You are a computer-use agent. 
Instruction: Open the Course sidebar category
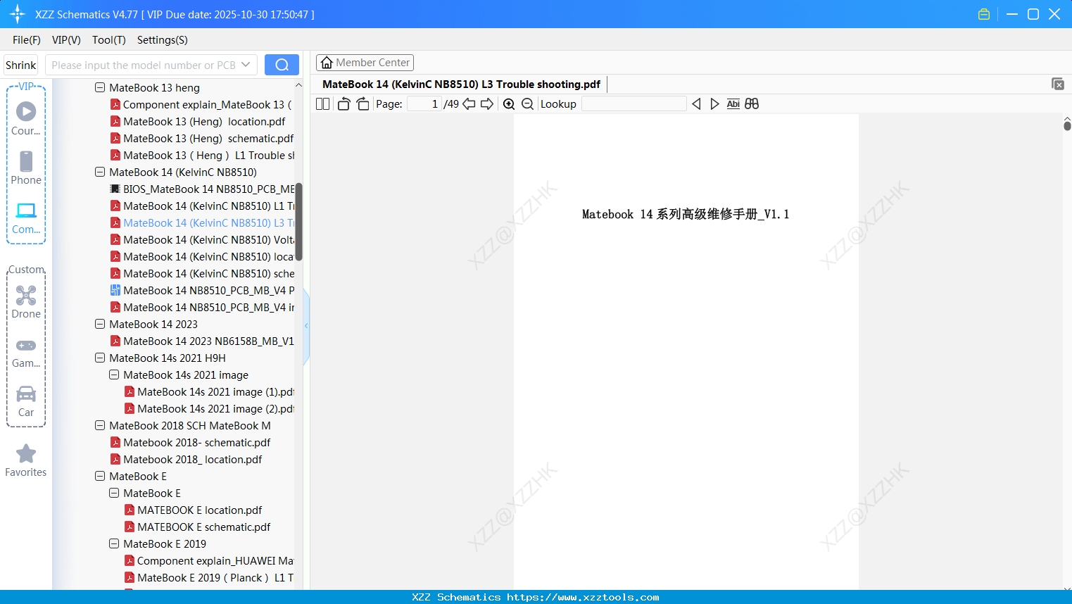click(26, 118)
